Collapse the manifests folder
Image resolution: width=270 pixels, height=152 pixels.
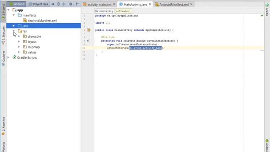13,15
